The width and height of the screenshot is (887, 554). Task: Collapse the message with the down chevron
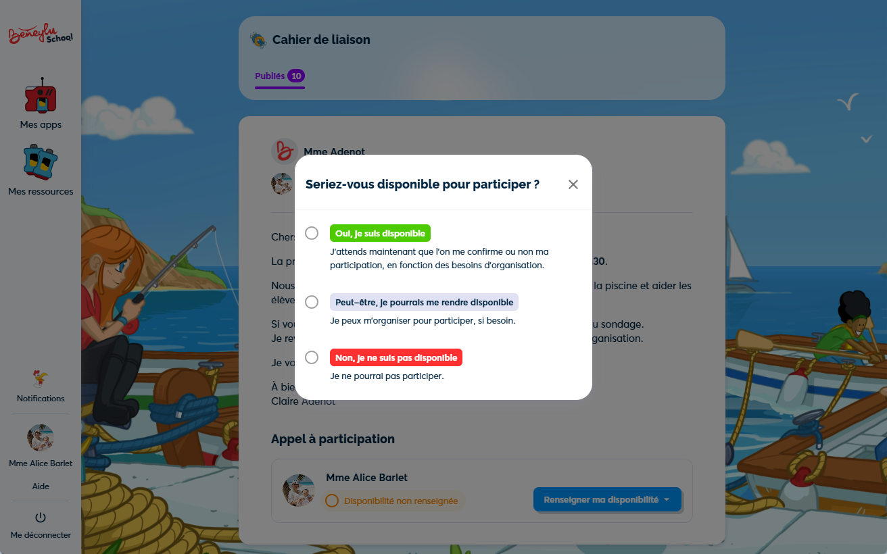pyautogui.click(x=866, y=138)
